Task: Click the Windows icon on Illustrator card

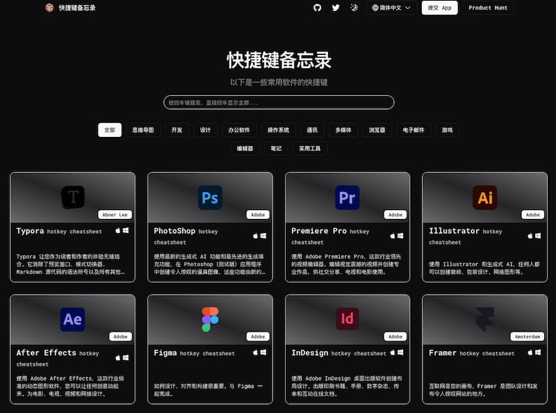Action: coord(538,236)
